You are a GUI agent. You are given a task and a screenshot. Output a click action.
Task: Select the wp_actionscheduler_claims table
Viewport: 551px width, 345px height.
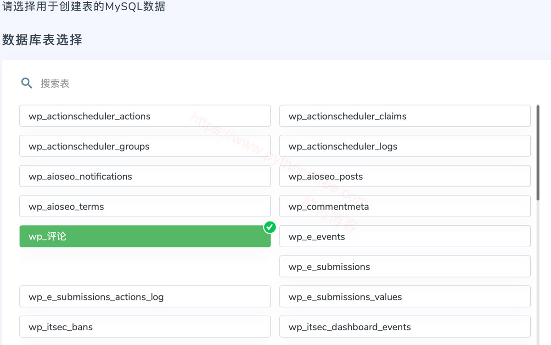405,116
